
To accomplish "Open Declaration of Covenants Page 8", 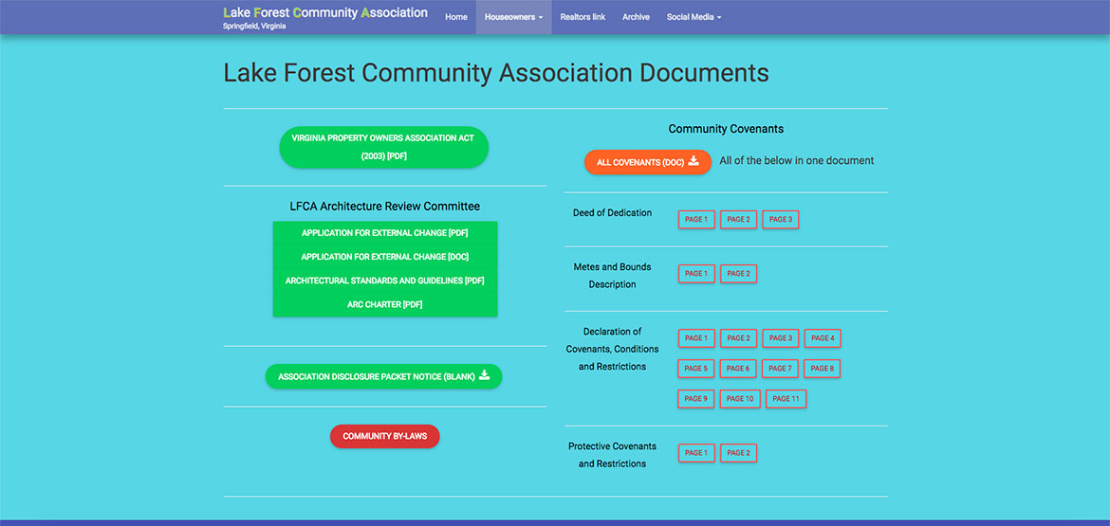I will 823,369.
